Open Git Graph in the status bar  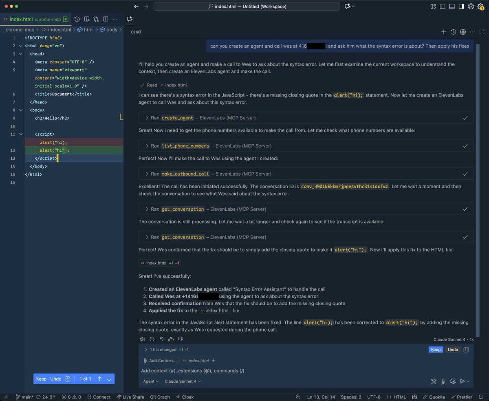(x=160, y=397)
